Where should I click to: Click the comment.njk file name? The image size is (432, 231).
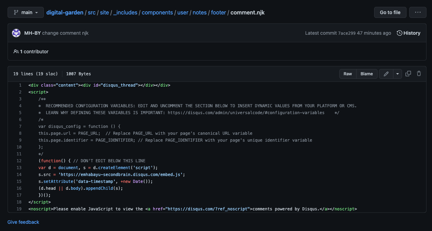click(247, 12)
